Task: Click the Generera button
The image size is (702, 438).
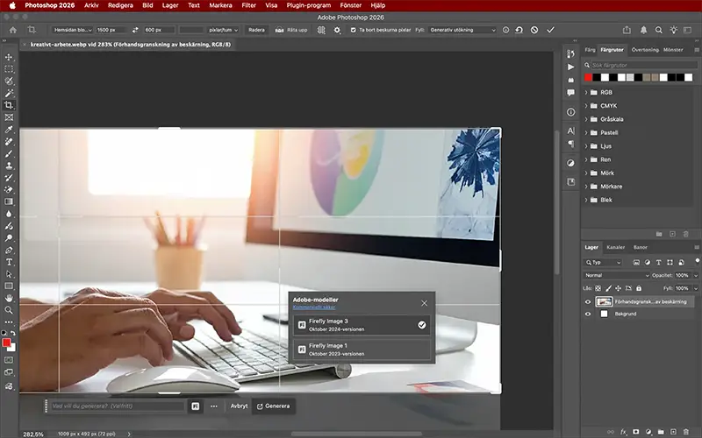Action: pyautogui.click(x=273, y=406)
